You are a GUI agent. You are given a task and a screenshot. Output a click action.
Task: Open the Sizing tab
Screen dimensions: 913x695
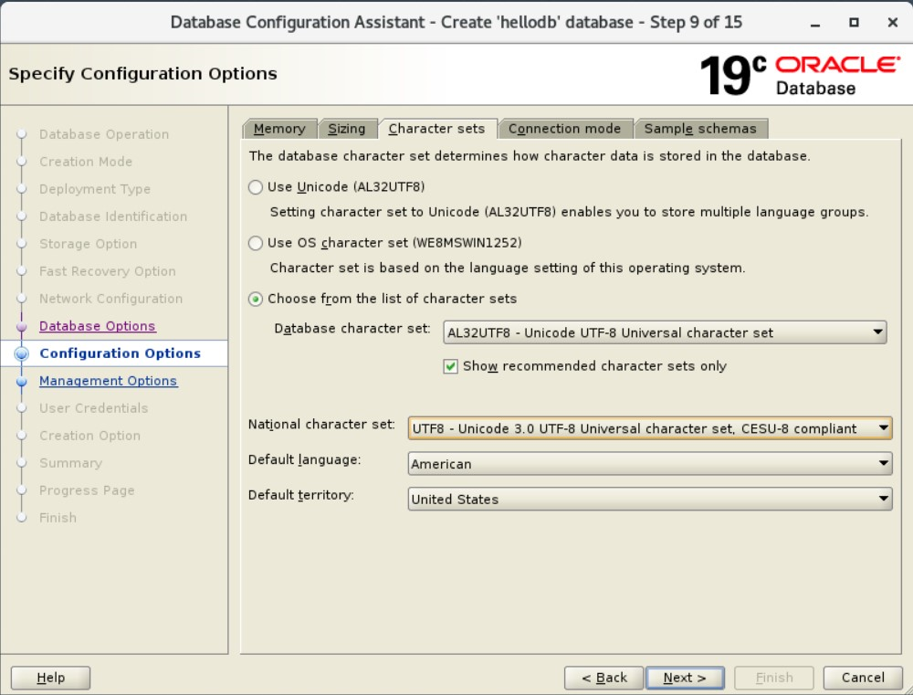click(347, 129)
